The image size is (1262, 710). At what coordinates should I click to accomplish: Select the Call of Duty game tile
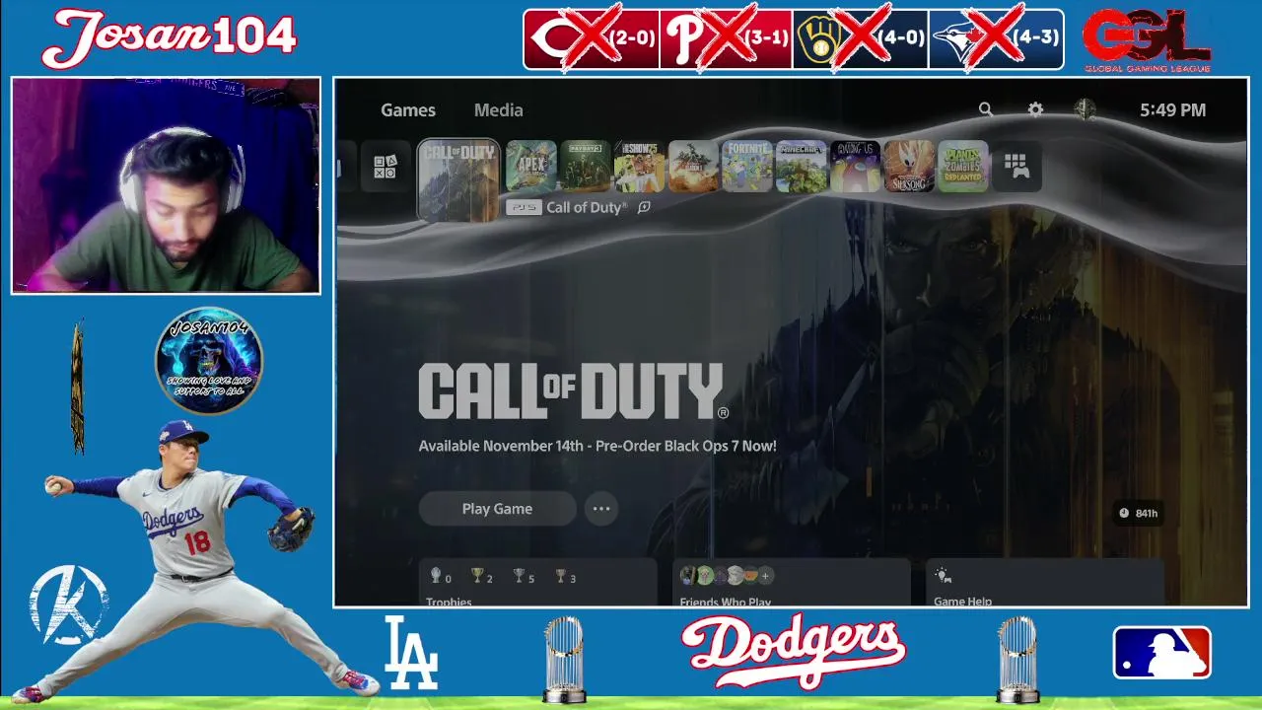click(458, 179)
